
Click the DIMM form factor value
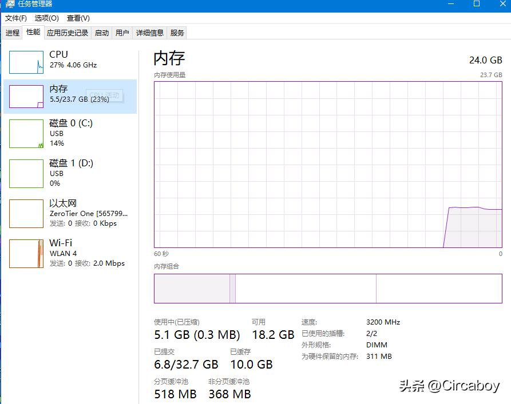coord(377,345)
